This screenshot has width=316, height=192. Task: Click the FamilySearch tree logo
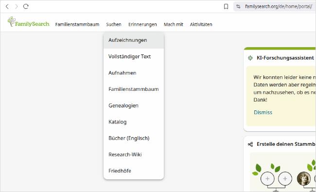point(28,22)
